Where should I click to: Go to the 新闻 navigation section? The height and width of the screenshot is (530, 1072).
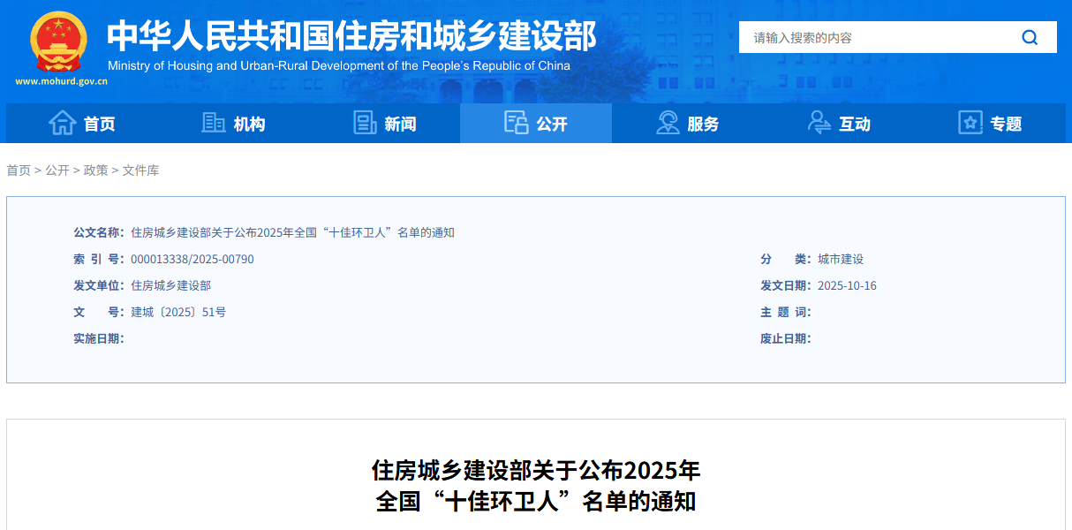click(400, 125)
